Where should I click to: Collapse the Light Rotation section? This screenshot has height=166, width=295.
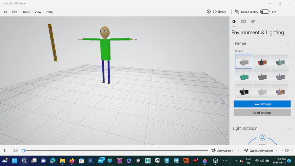288,129
